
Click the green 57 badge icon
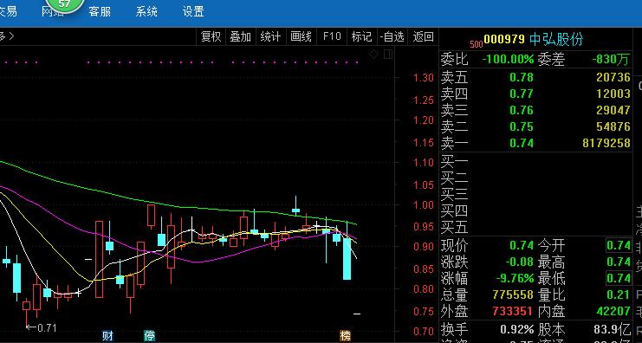65,5
